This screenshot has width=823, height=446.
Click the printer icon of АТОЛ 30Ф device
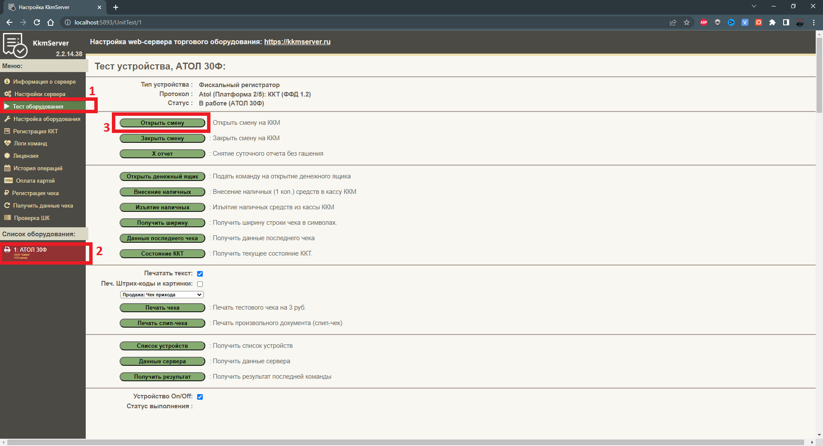click(x=7, y=250)
